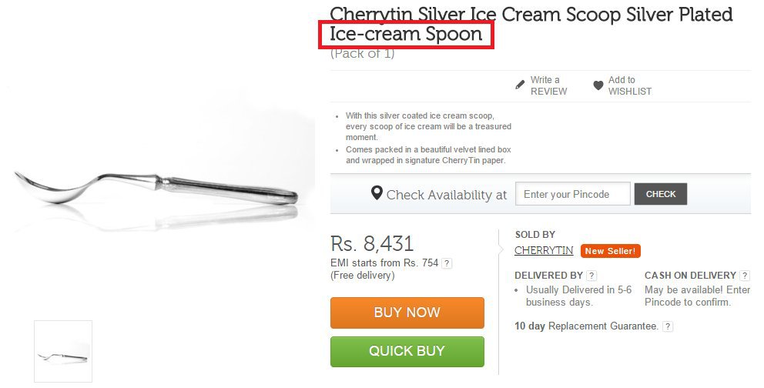Click the Write a Review link
Viewport: 764px width, 388px height.
pyautogui.click(x=548, y=85)
